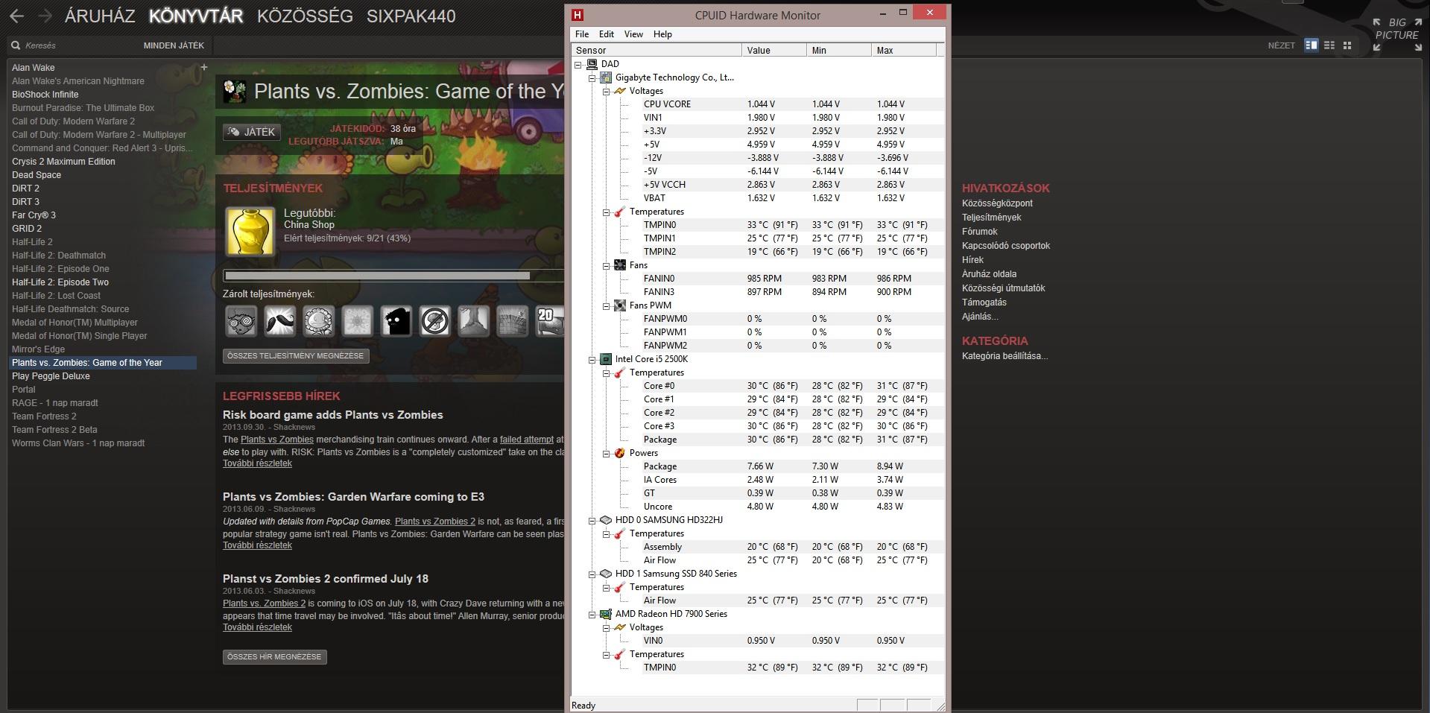Image resolution: width=1430 pixels, height=713 pixels.
Task: Collapse the DAD root node
Action: coord(578,64)
